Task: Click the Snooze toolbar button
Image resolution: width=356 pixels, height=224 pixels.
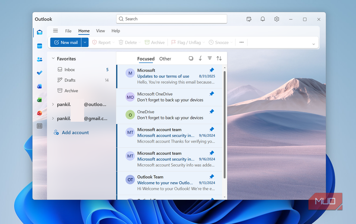Action: pos(219,42)
